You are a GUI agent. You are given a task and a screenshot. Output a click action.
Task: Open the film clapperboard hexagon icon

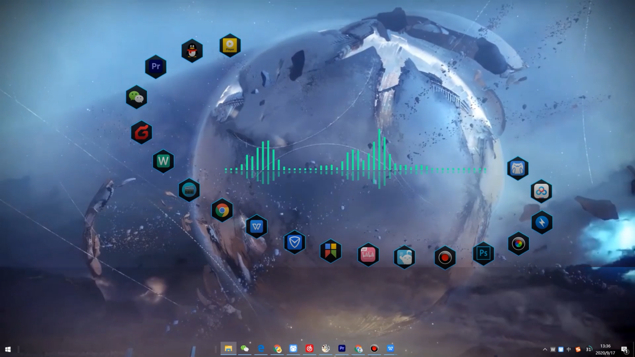pos(189,190)
